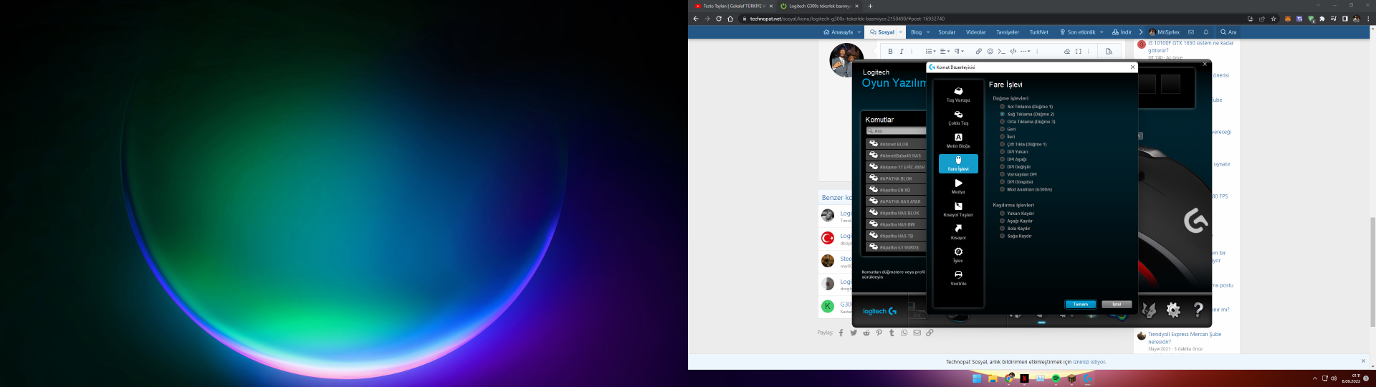Open Spotify from the taskbar

coord(1056,378)
